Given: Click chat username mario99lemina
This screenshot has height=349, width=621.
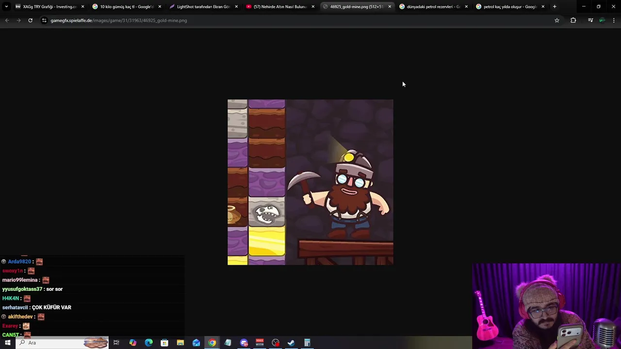Looking at the screenshot, I should (20, 280).
